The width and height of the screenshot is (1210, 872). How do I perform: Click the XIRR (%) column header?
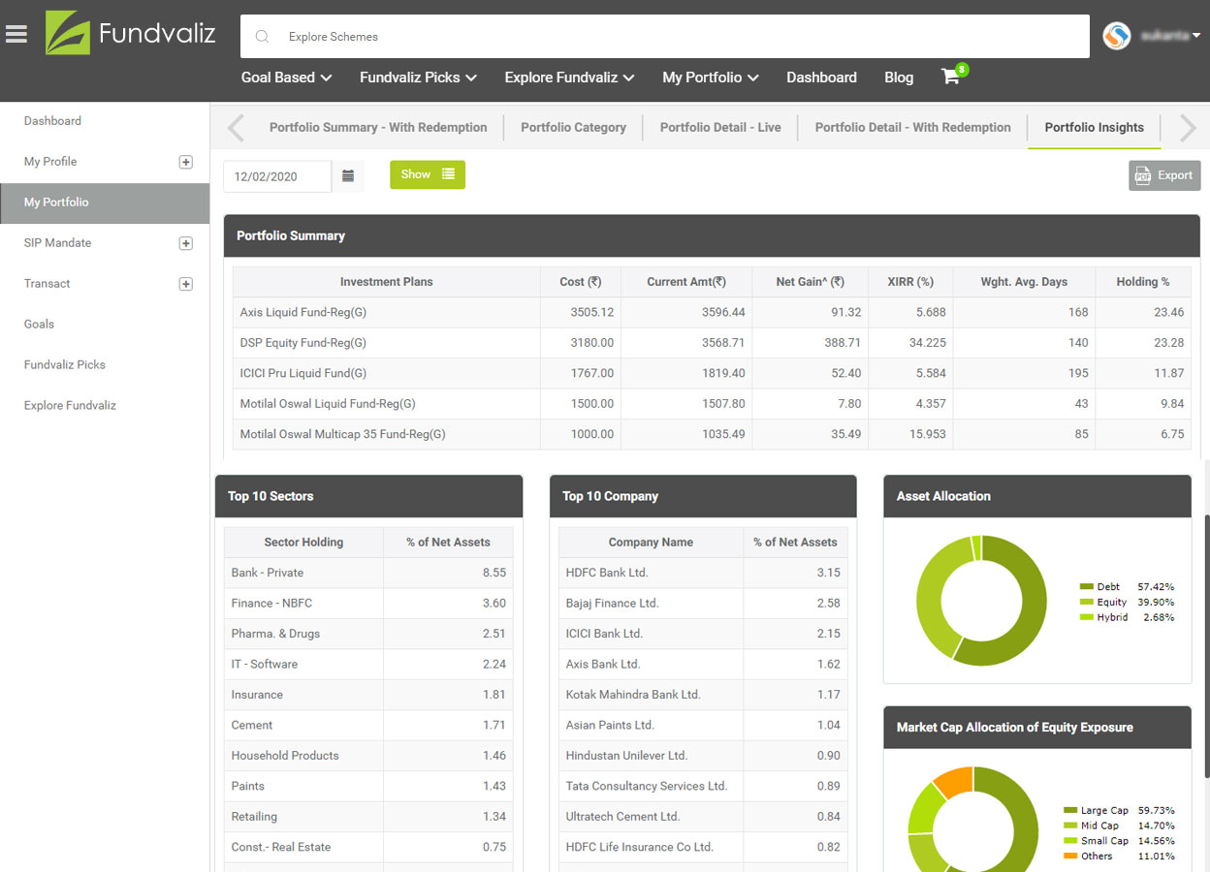(x=910, y=282)
